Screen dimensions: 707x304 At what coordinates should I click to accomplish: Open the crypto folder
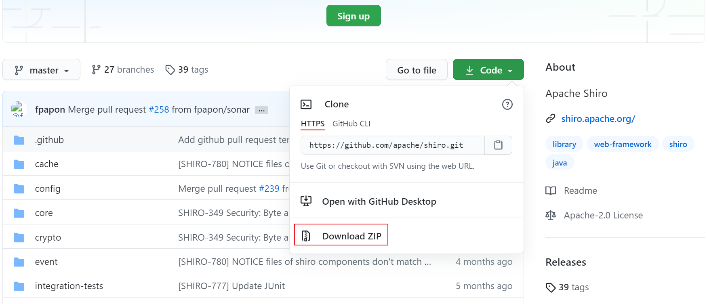(x=48, y=237)
